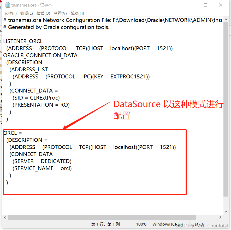Open the 查看(V) menu
The image size is (231, 230).
click(61, 13)
